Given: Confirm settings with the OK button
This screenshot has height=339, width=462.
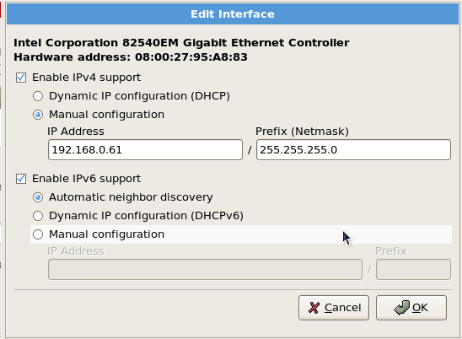Looking at the screenshot, I should click(411, 308).
